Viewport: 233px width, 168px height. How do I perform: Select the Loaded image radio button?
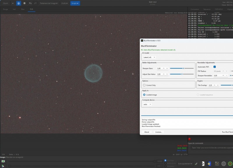(x=144, y=95)
